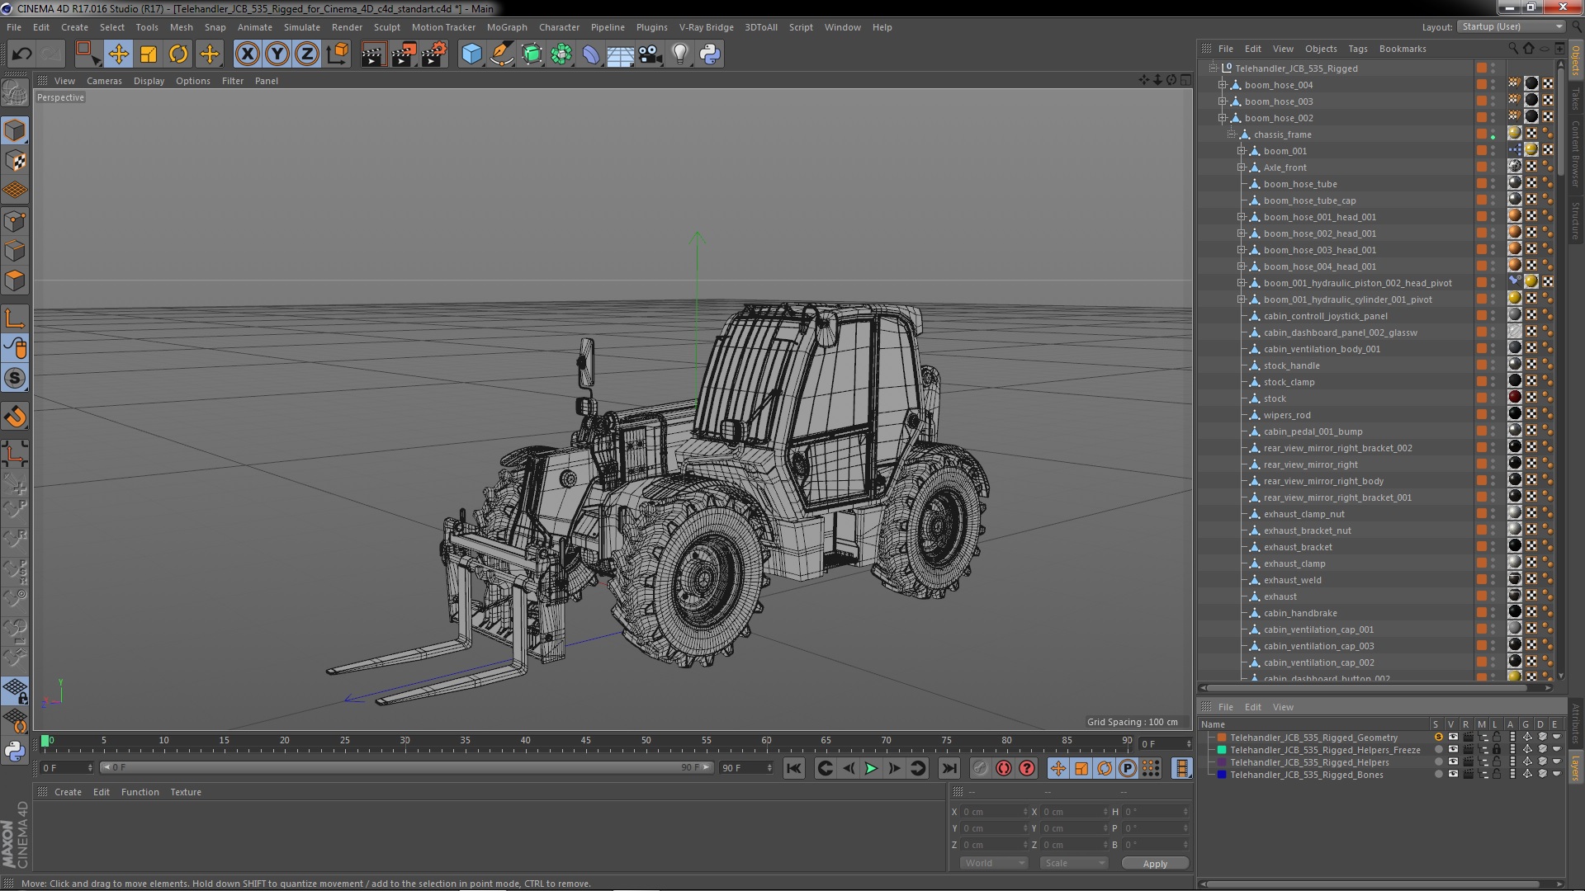Viewport: 1585px width, 891px height.
Task: Expand Axle_front tree node
Action: click(x=1241, y=167)
